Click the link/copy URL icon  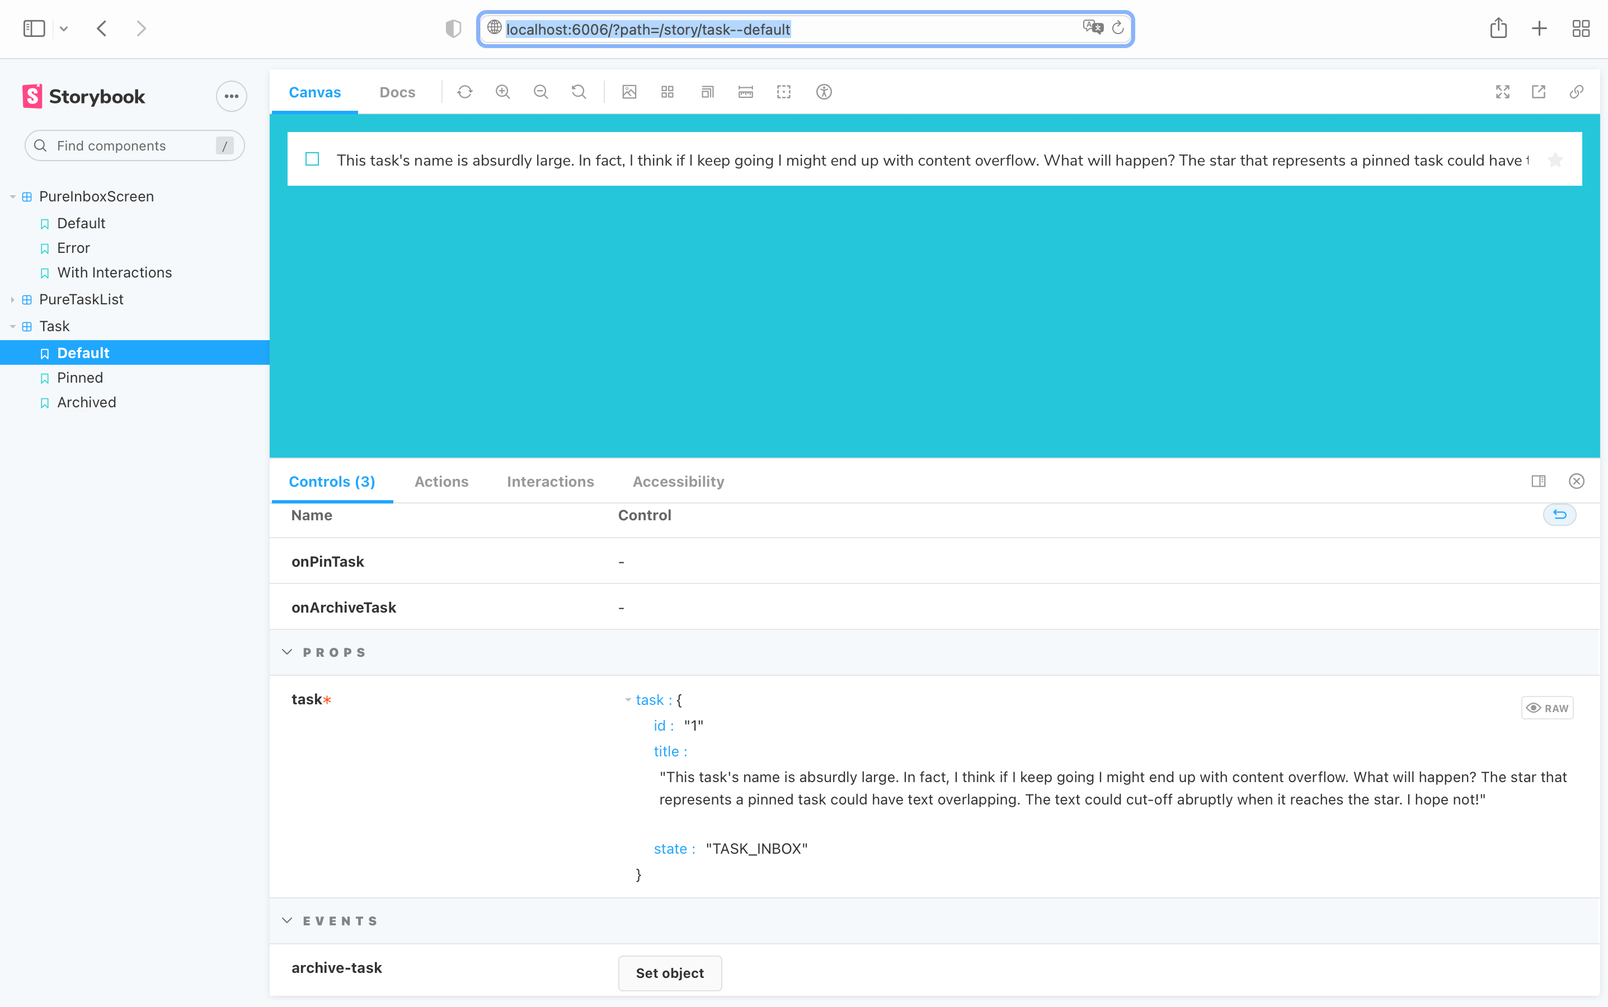click(x=1577, y=92)
